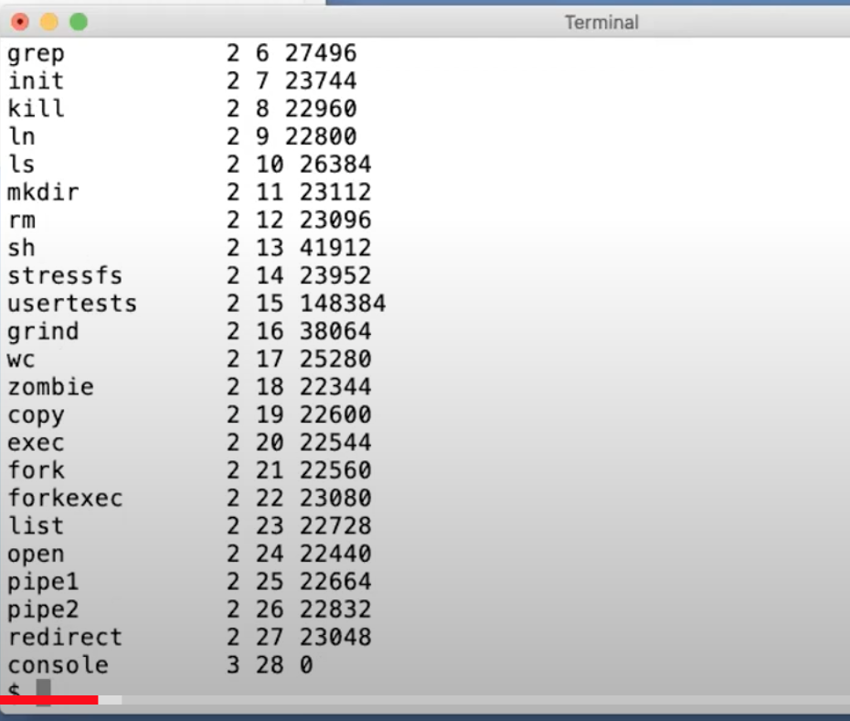Viewport: 850px width, 721px height.
Task: Click the red close window button
Action: pyautogui.click(x=20, y=21)
